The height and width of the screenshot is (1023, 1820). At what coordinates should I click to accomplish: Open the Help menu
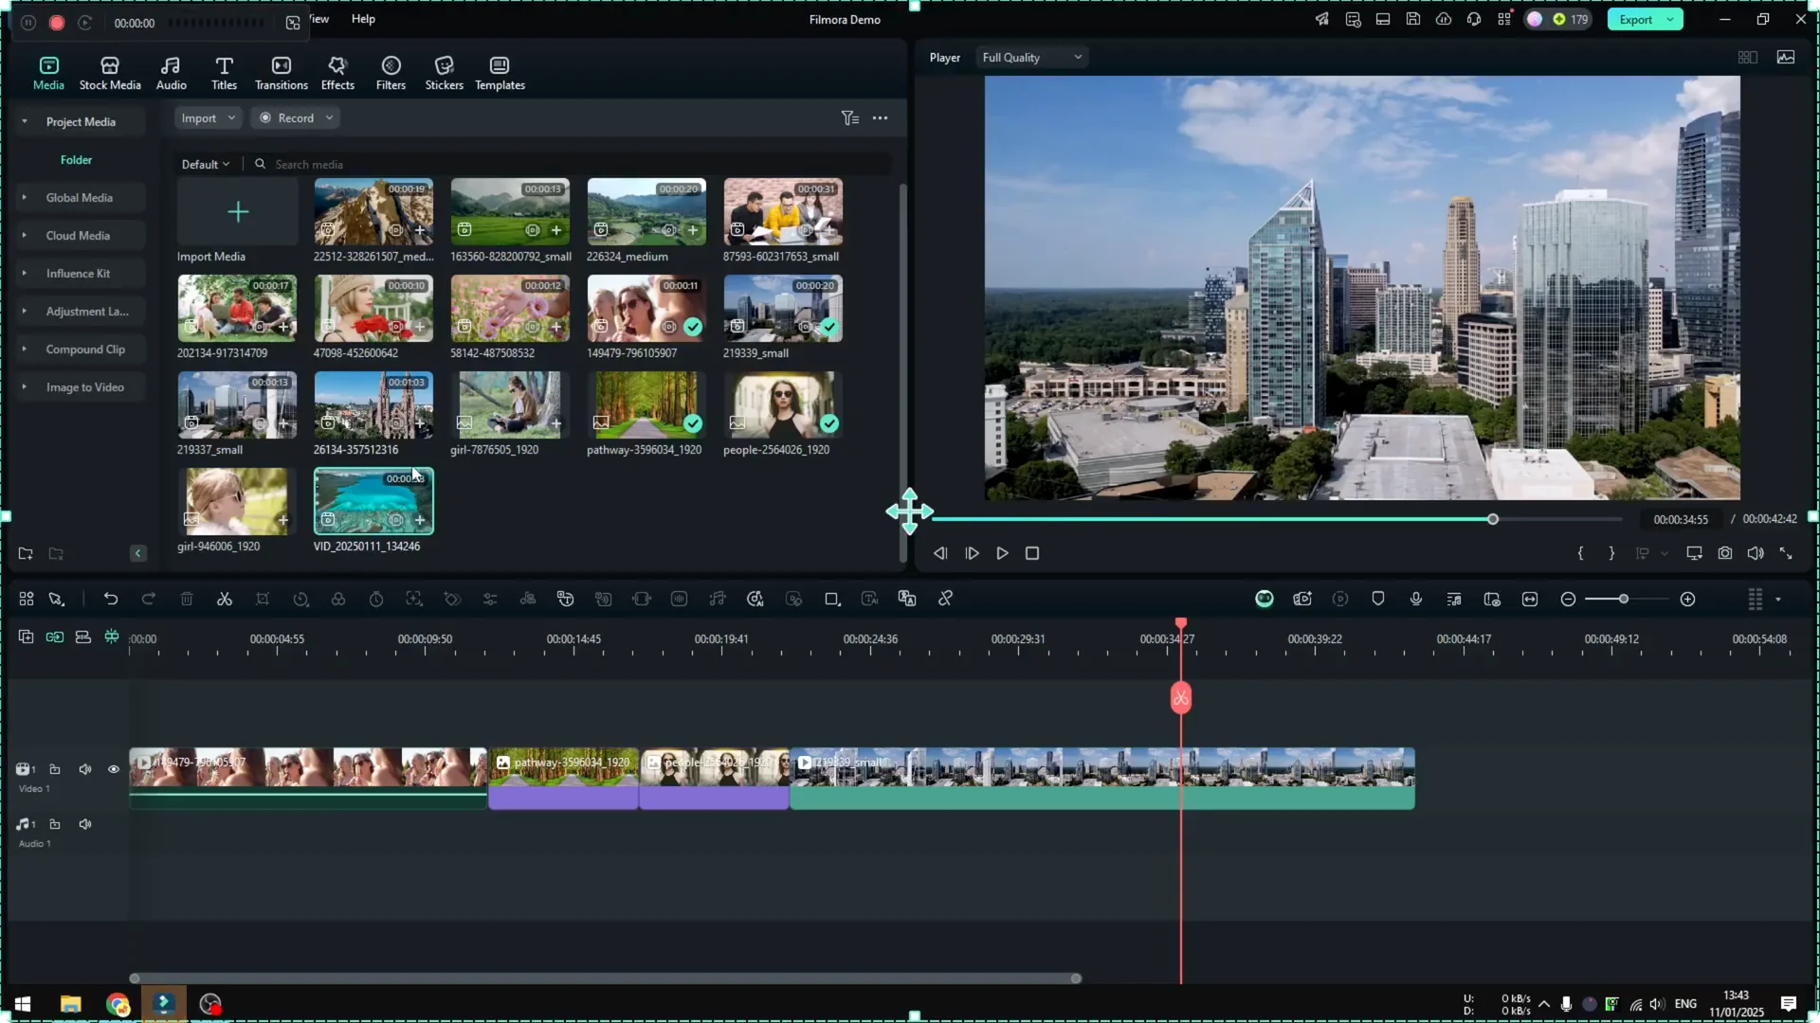click(x=363, y=19)
